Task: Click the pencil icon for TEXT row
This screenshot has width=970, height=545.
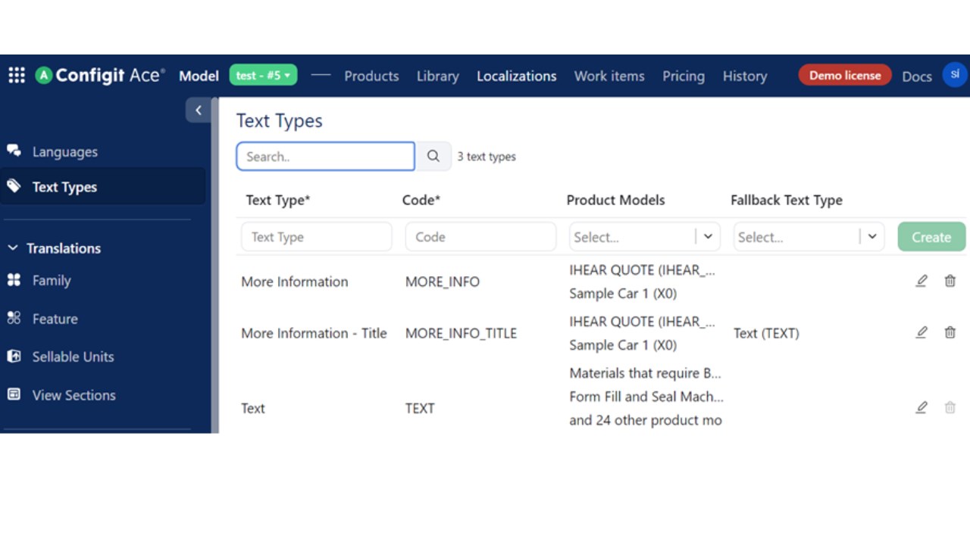Action: coord(921,408)
